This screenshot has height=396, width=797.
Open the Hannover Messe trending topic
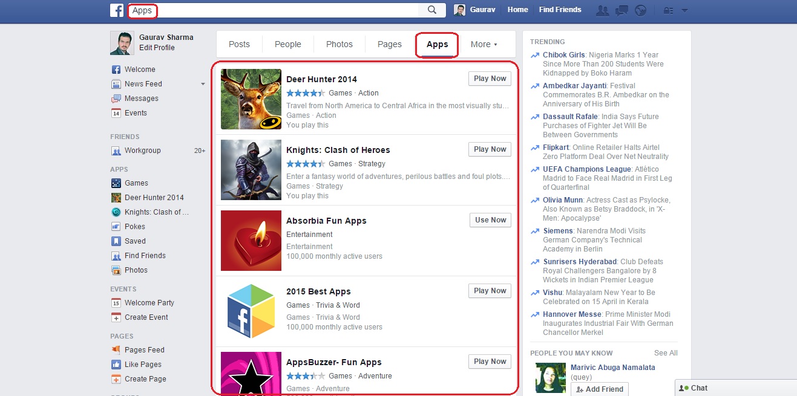tap(572, 314)
